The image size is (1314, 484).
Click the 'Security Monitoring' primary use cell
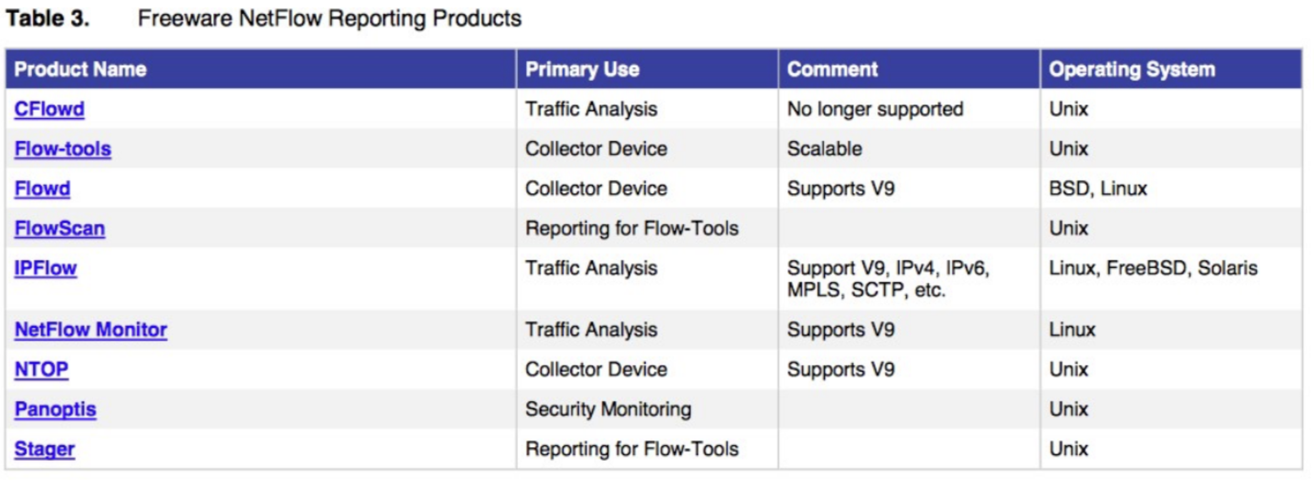(647, 409)
